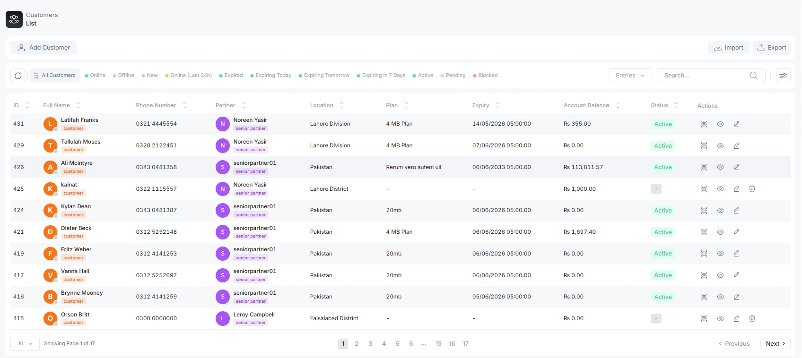Edit Ali Mcintyre with pencil icon
The width and height of the screenshot is (802, 358).
[x=736, y=167]
